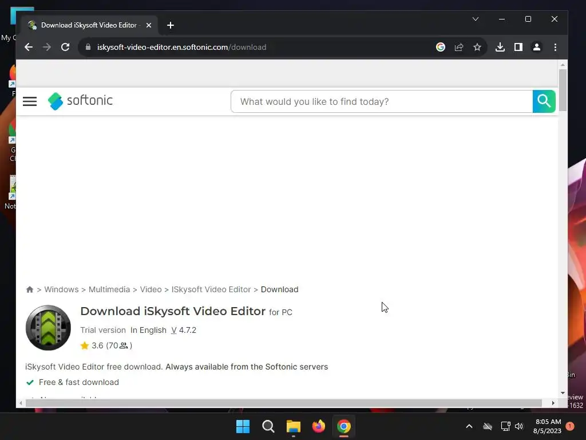The height and width of the screenshot is (440, 586).
Task: Open Softonic hamburger menu
Action: coord(30,101)
